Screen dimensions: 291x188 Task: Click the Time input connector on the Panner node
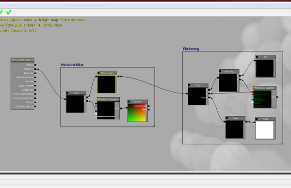pyautogui.click(x=149, y=110)
